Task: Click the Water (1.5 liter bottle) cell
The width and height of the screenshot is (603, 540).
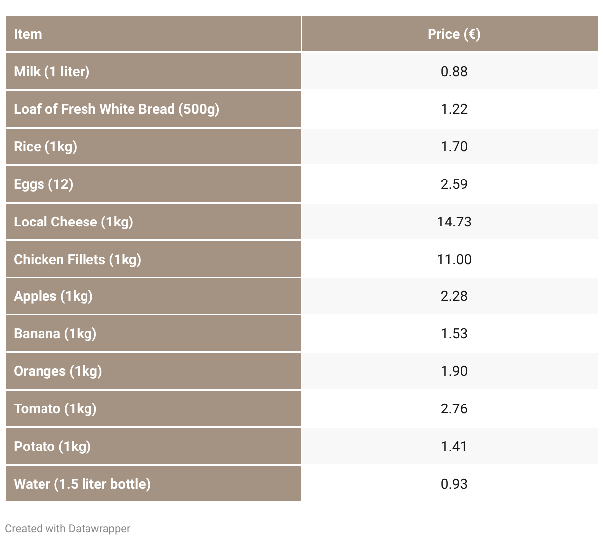Action: click(x=153, y=484)
